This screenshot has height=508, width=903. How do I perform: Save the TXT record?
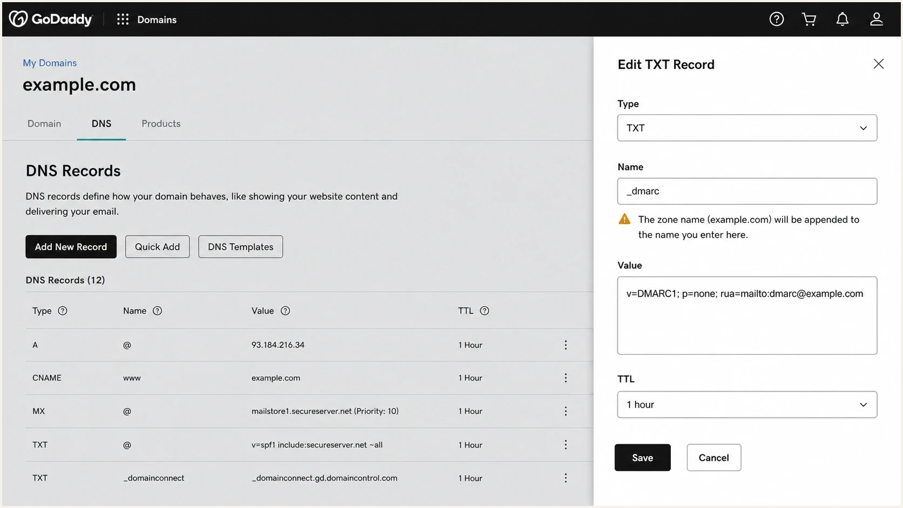643,458
